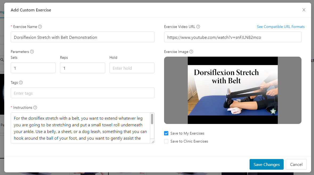Image resolution: width=314 pixels, height=175 pixels.
Task: Enable Save to Clinic Exercises checkbox
Action: [x=166, y=141]
